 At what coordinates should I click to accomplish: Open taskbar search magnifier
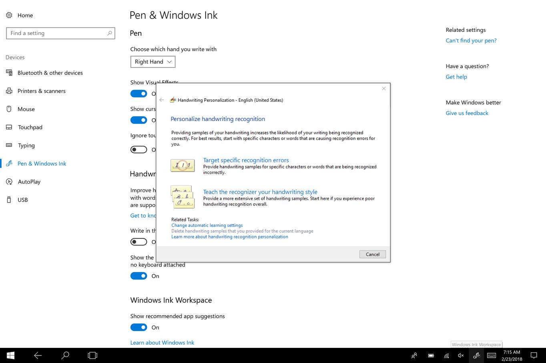[65, 355]
